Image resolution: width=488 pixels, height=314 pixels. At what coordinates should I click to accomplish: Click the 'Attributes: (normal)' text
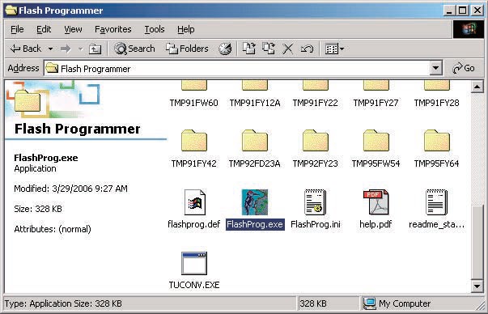(x=53, y=229)
